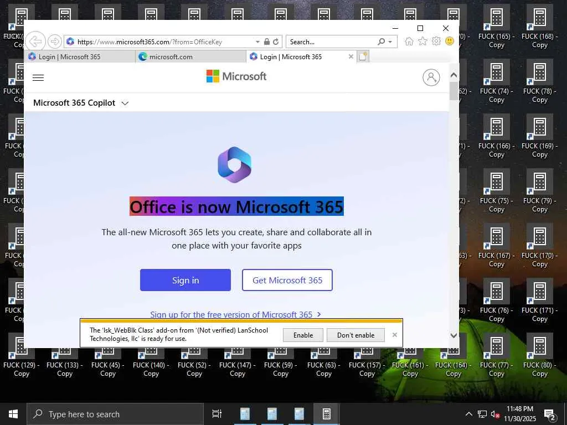Open the network tray icon

point(482,414)
